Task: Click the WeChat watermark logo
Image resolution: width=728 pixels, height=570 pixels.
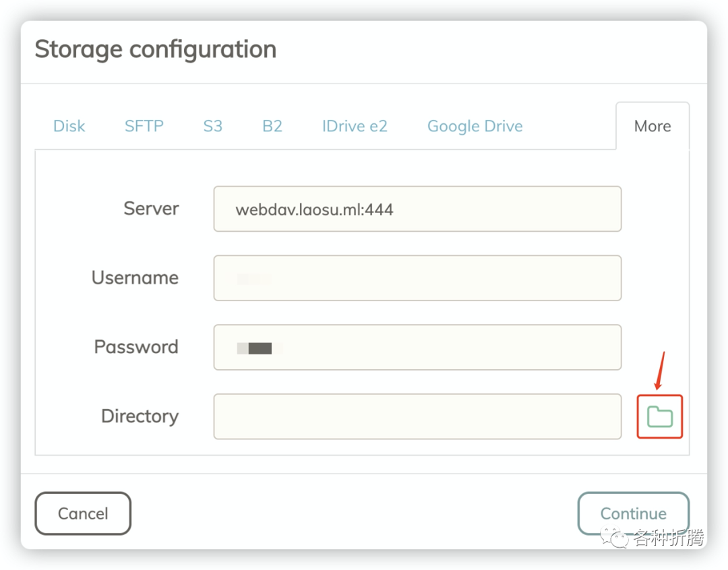Action: point(615,537)
